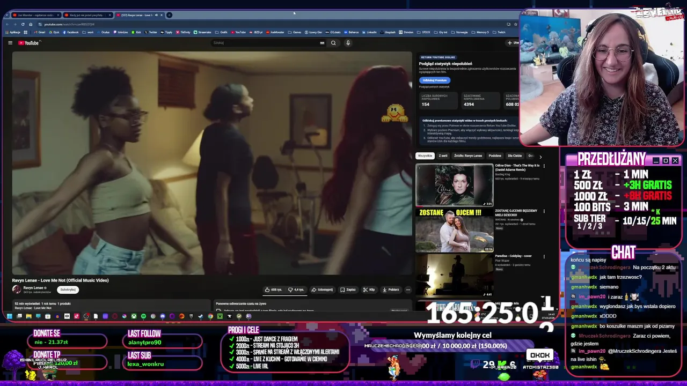The height and width of the screenshot is (386, 687).
Task: Mute the Ravyn Lenae tab's audio icon
Action: click(156, 15)
